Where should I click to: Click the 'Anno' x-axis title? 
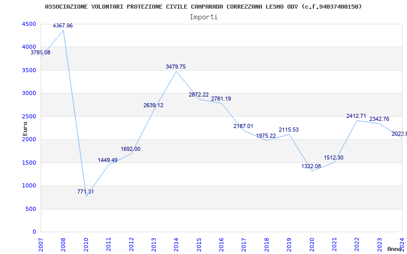click(x=395, y=249)
